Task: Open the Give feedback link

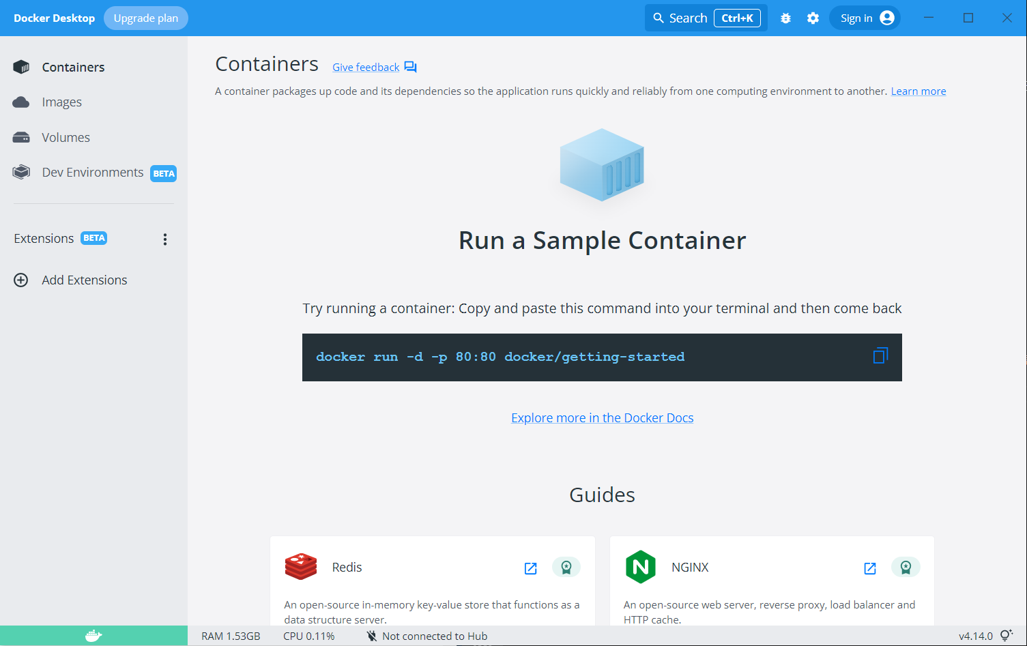Action: [366, 67]
